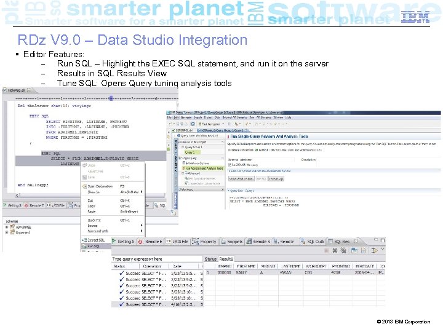Collapse the Query Text - Query 1 section
The image size is (443, 332).
pos(229,191)
